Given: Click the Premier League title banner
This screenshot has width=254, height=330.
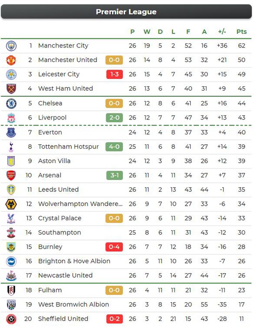Looking at the screenshot, I should 127,12.
